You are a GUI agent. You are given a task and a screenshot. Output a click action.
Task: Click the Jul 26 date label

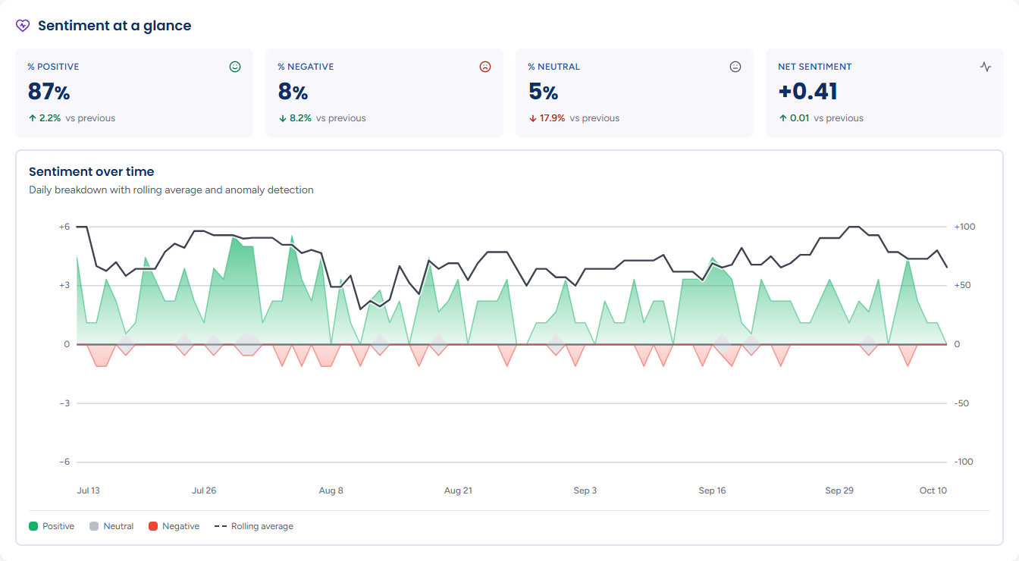tap(204, 490)
